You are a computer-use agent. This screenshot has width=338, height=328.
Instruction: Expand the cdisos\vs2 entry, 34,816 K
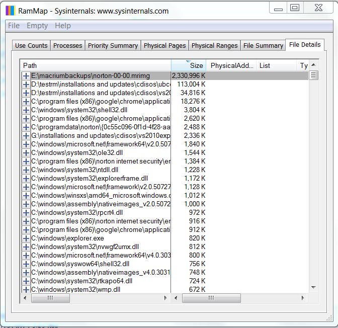(x=26, y=93)
